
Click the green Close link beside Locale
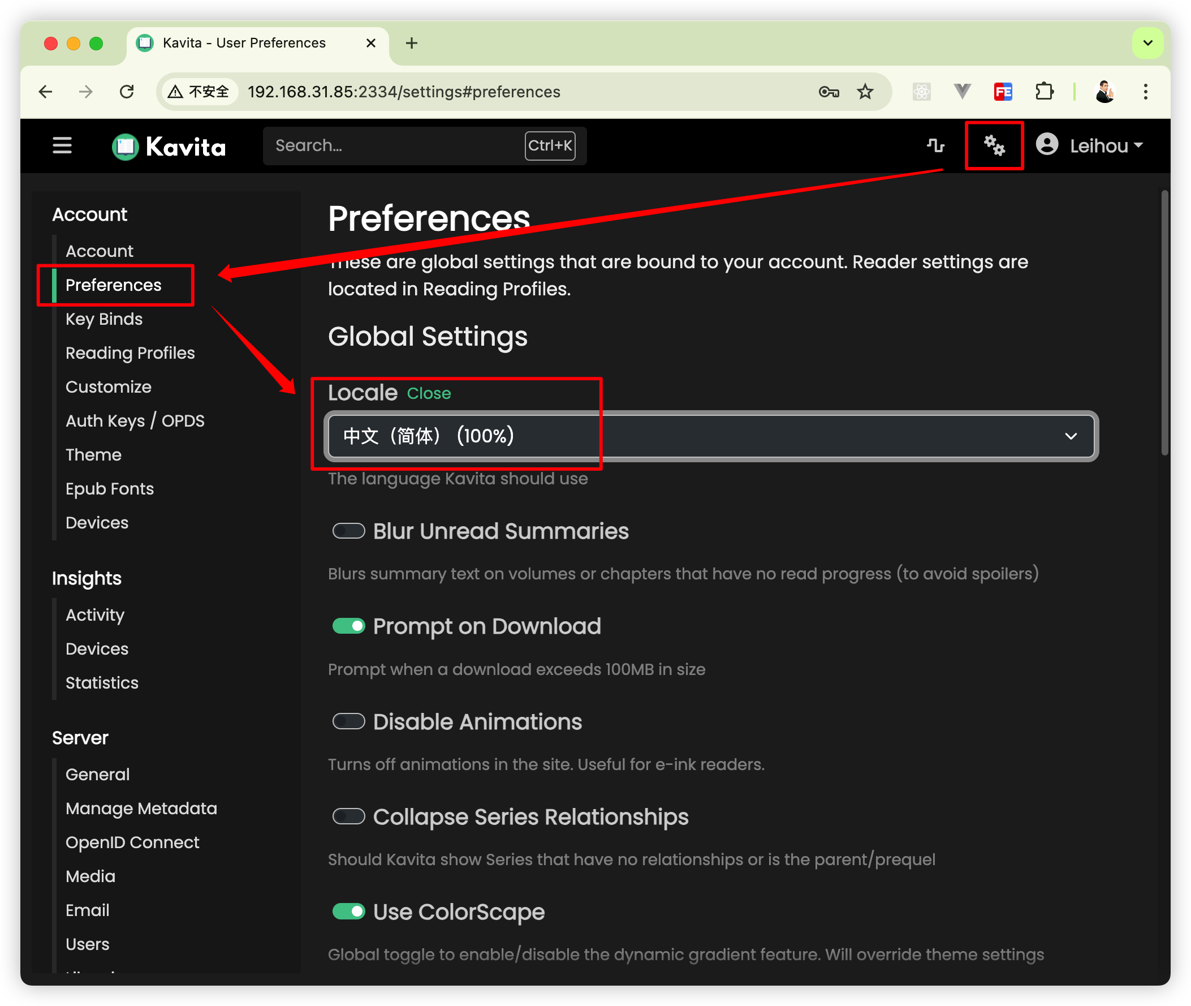point(429,393)
